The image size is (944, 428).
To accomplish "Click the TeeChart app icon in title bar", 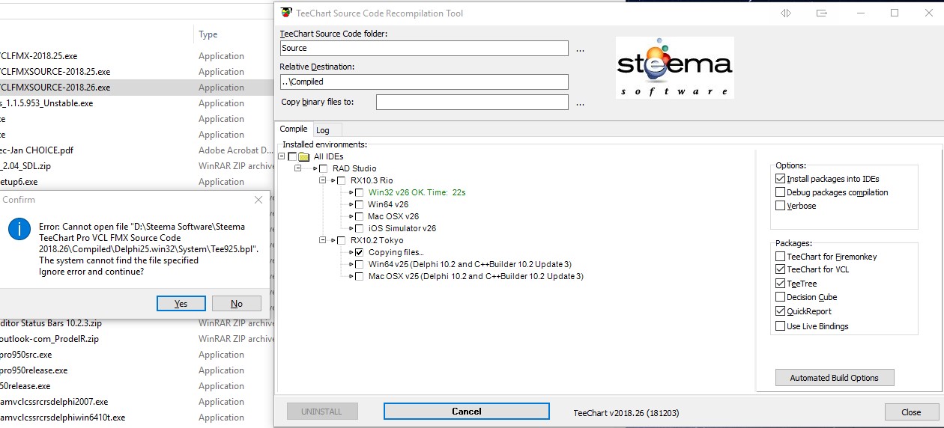I will pos(286,13).
